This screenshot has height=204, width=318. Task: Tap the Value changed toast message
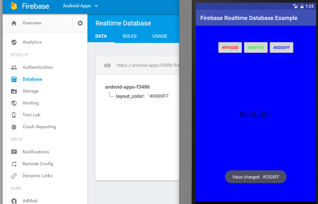pyautogui.click(x=255, y=177)
